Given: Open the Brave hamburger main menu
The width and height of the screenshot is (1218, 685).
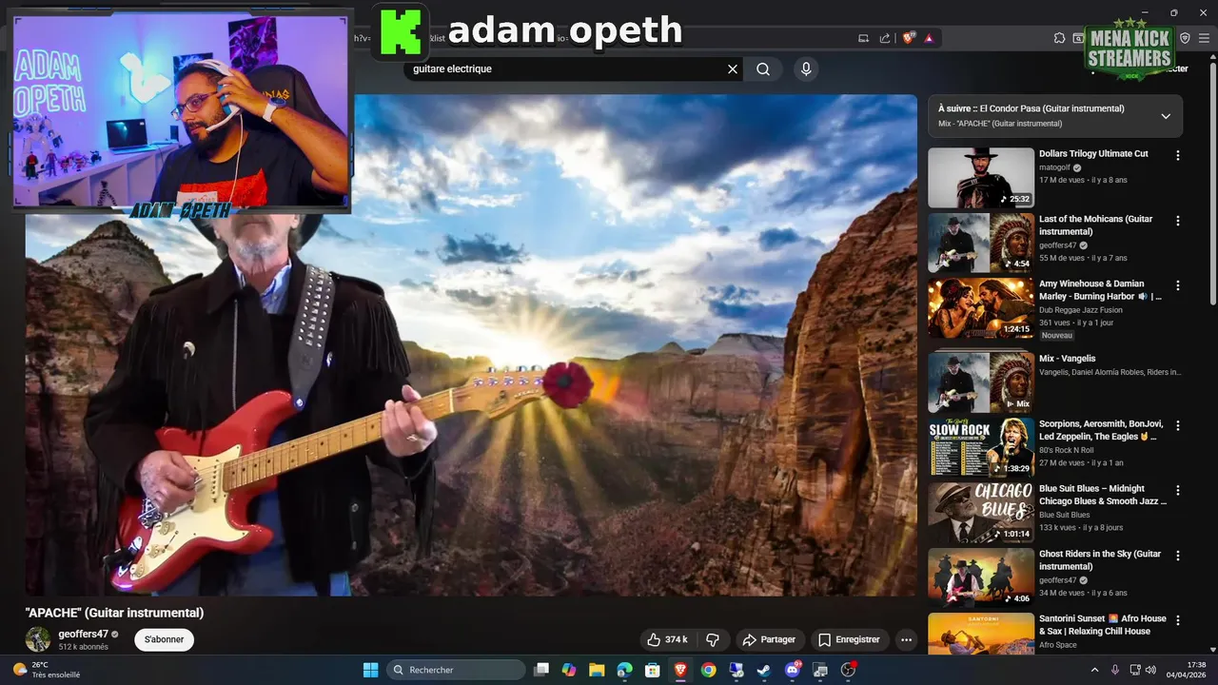Looking at the screenshot, I should (x=1204, y=38).
